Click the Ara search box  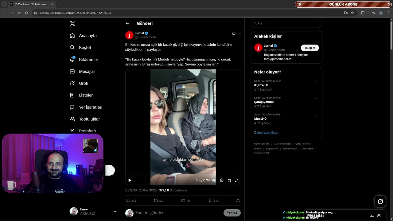pos(286,23)
